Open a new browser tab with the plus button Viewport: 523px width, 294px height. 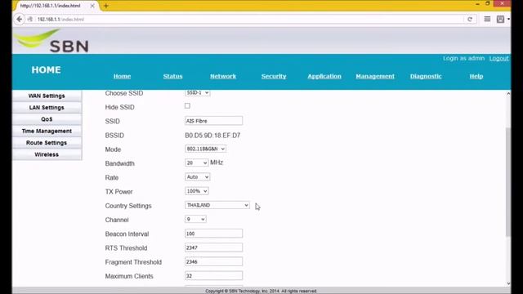click(106, 6)
